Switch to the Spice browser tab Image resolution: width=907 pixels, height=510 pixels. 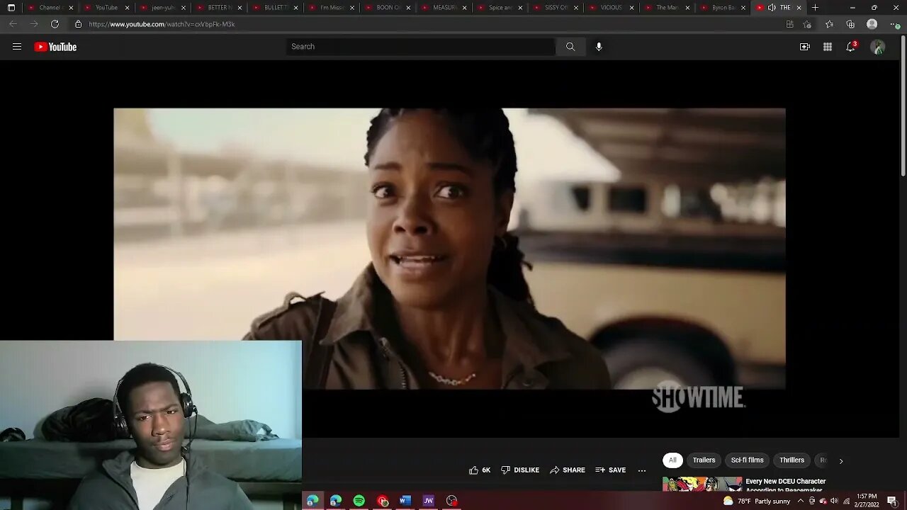(500, 8)
